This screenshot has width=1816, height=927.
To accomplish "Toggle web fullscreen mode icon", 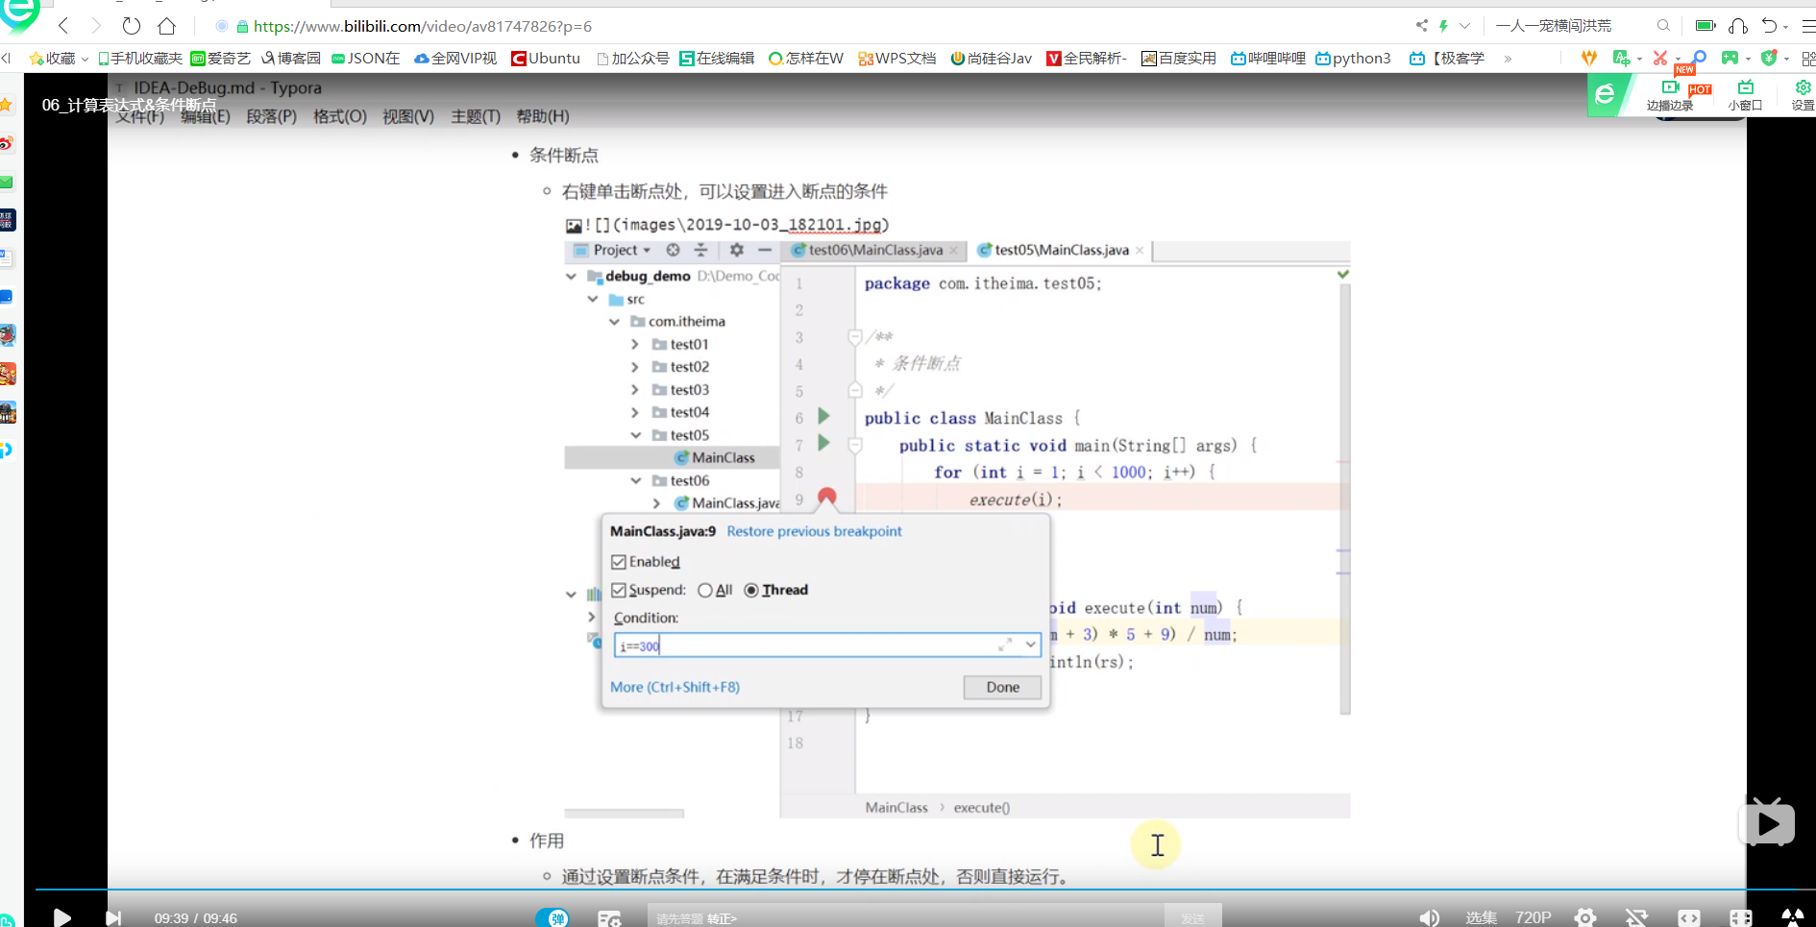I will click(x=1689, y=918).
